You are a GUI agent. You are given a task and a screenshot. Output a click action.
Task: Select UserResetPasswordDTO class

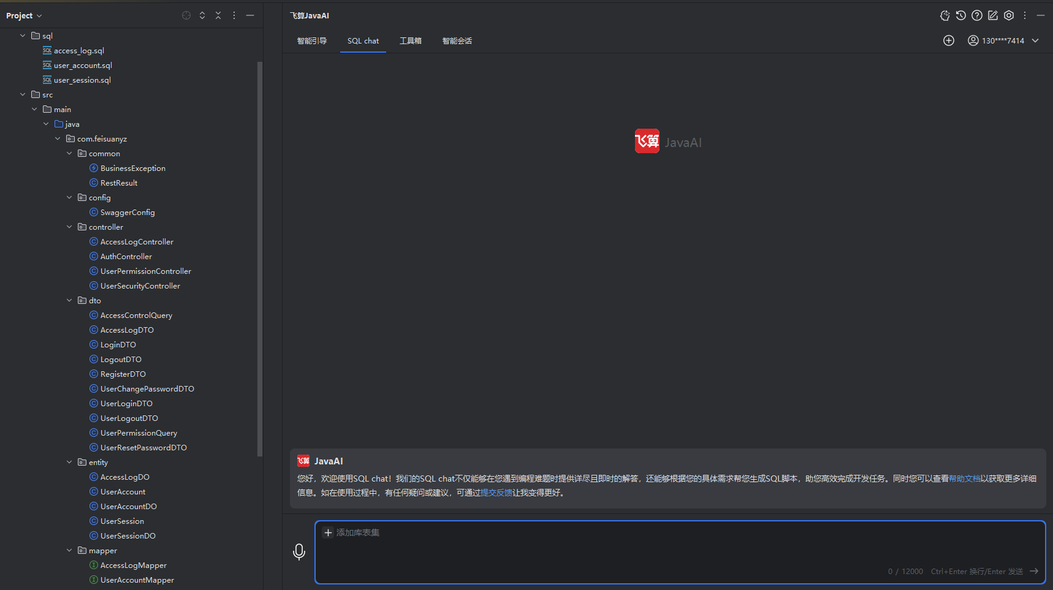tap(143, 447)
